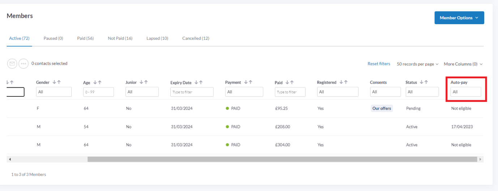The width and height of the screenshot is (498, 191).
Task: Sort Expiry Date column descending arrow
Action: (196, 82)
